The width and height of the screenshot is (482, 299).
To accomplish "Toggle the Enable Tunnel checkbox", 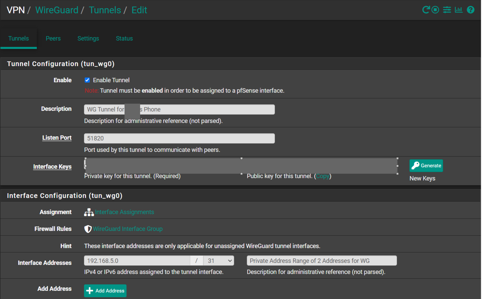I will (87, 80).
